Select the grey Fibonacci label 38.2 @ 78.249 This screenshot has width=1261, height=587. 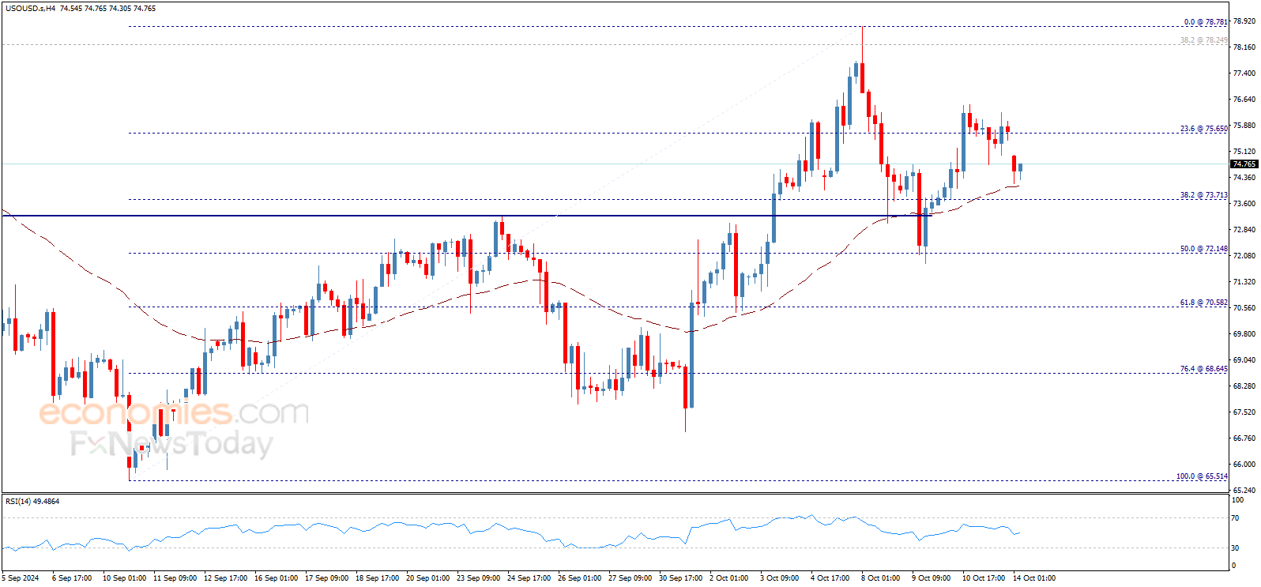[x=1204, y=40]
